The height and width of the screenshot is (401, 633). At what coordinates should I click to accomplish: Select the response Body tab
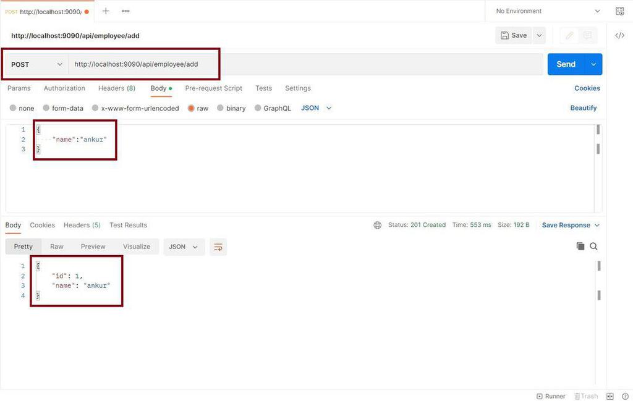point(13,225)
